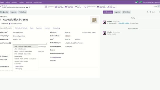The width and height of the screenshot is (160, 90).
Task: Toggle the Can be Purchased checkbox
Action: click(9, 24)
